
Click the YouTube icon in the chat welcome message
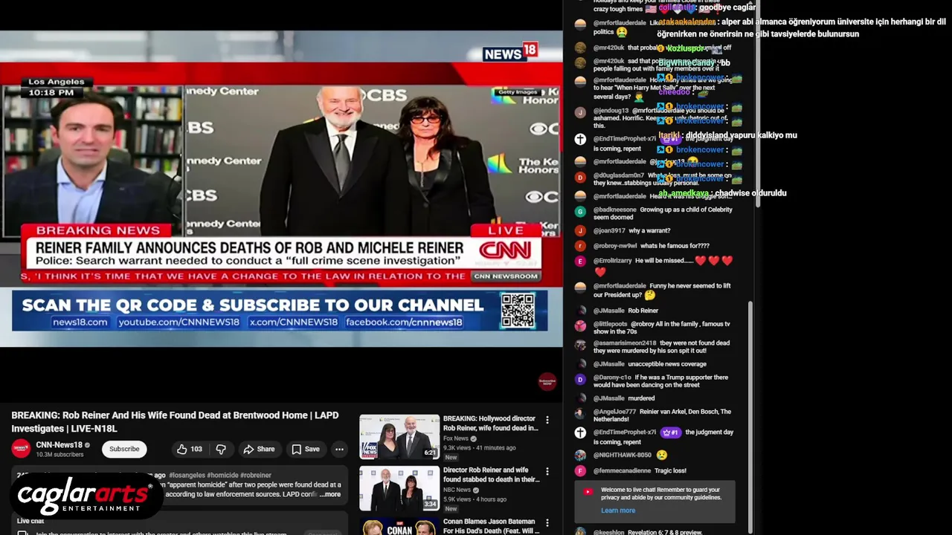click(x=588, y=491)
